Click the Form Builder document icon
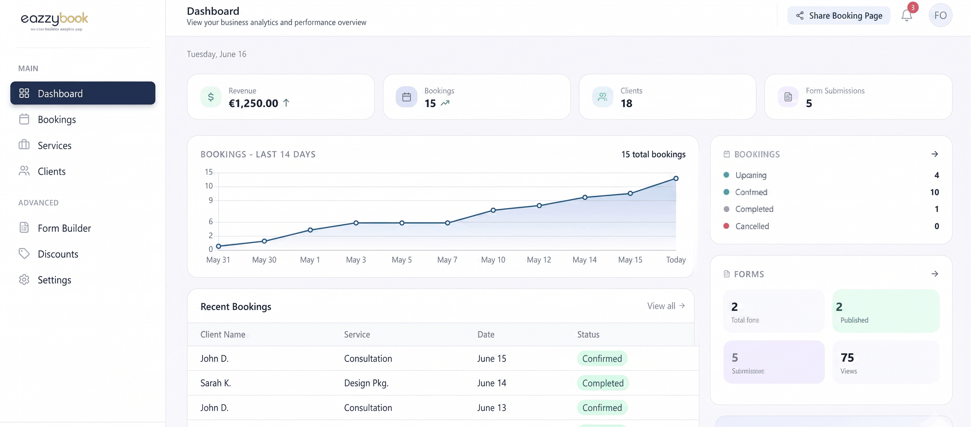This screenshot has width=971, height=427. (x=24, y=227)
